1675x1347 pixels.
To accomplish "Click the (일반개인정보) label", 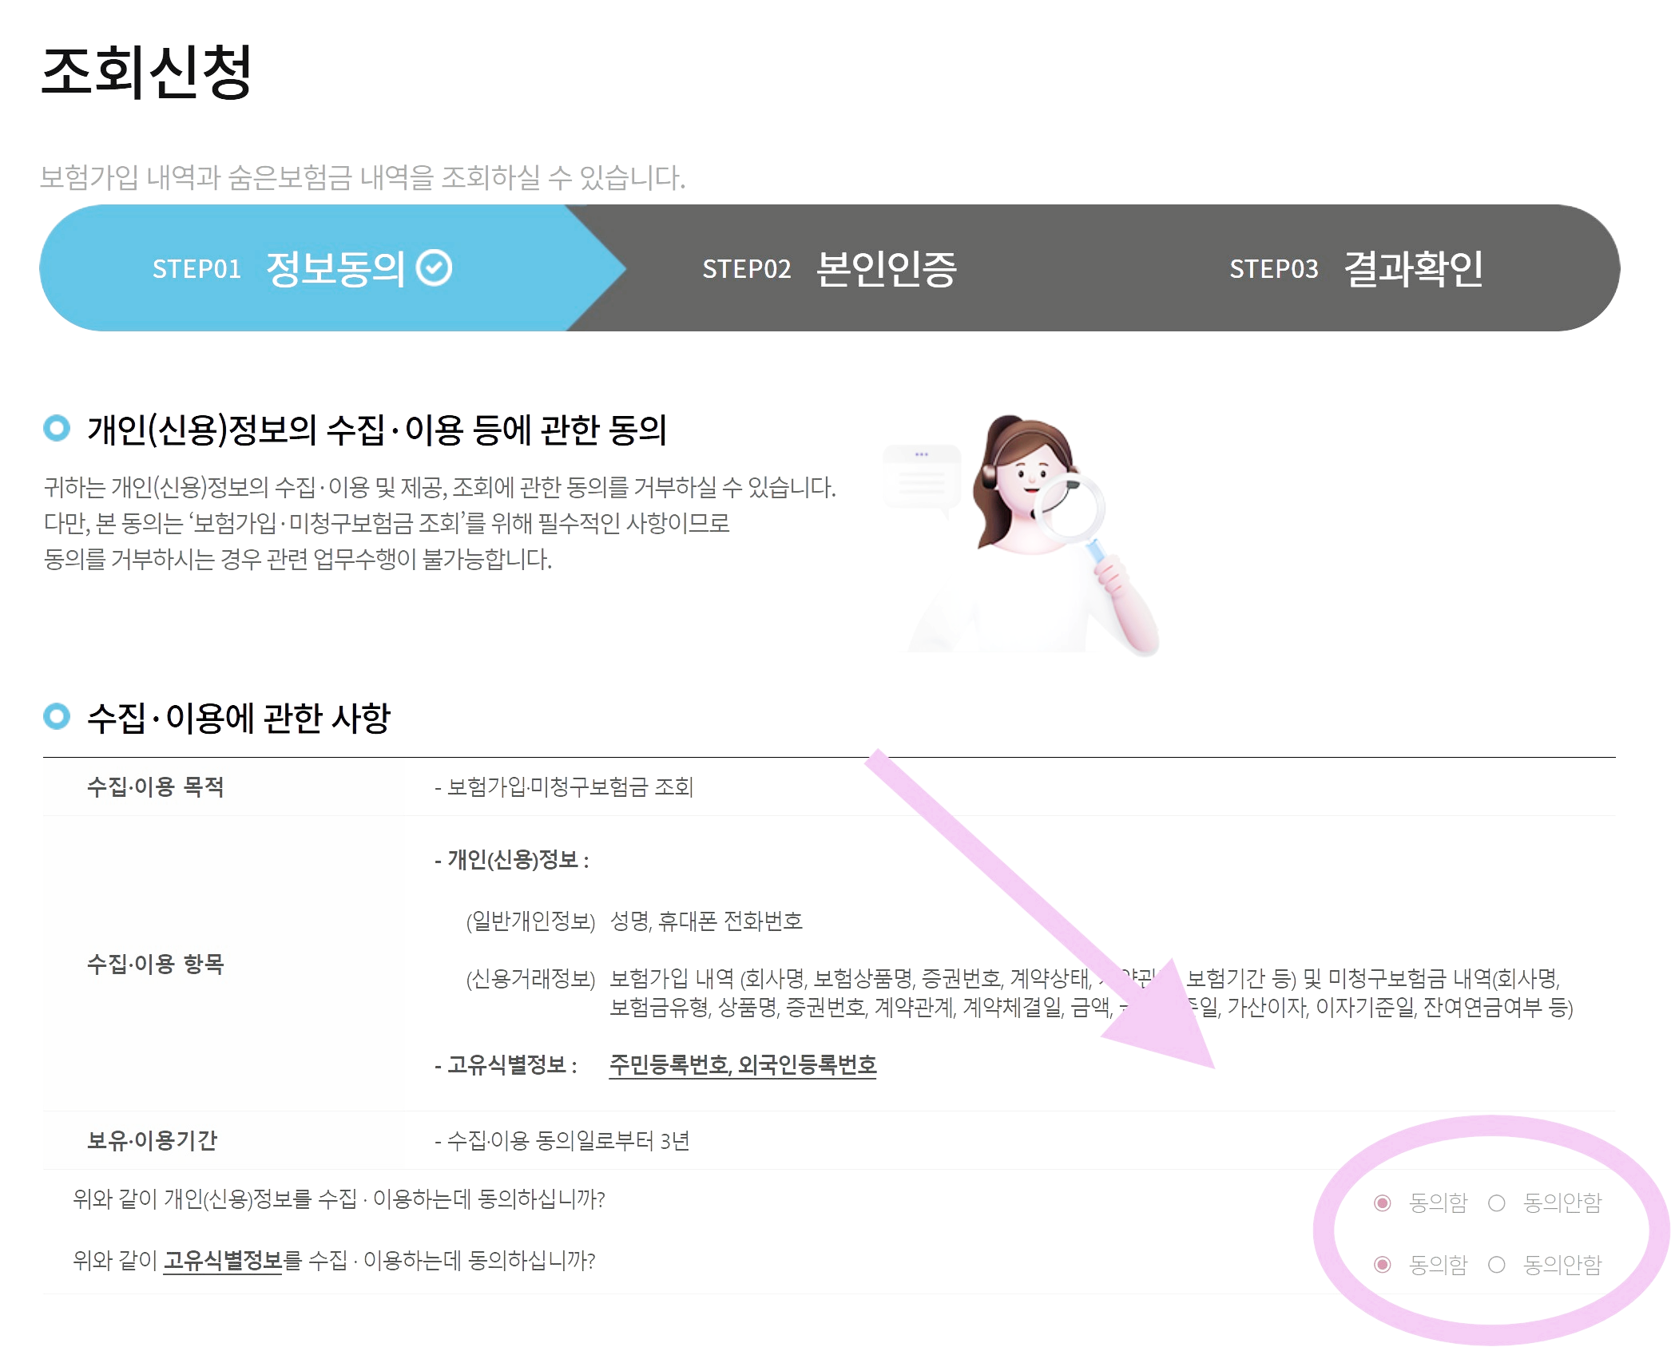I will [x=530, y=922].
